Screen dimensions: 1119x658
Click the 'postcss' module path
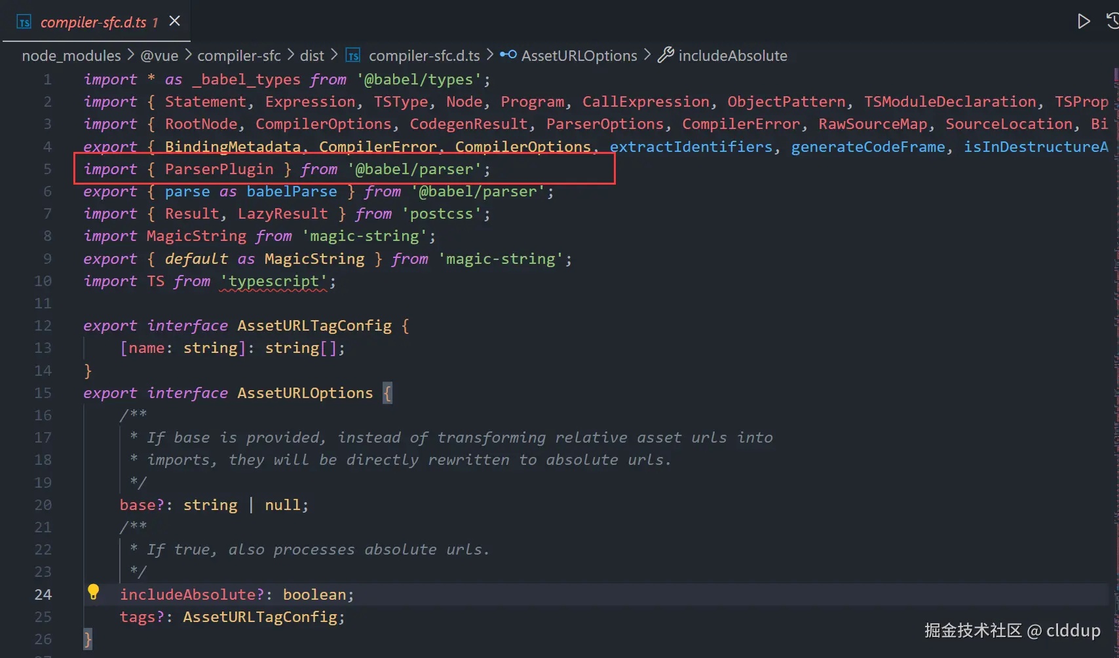(441, 213)
